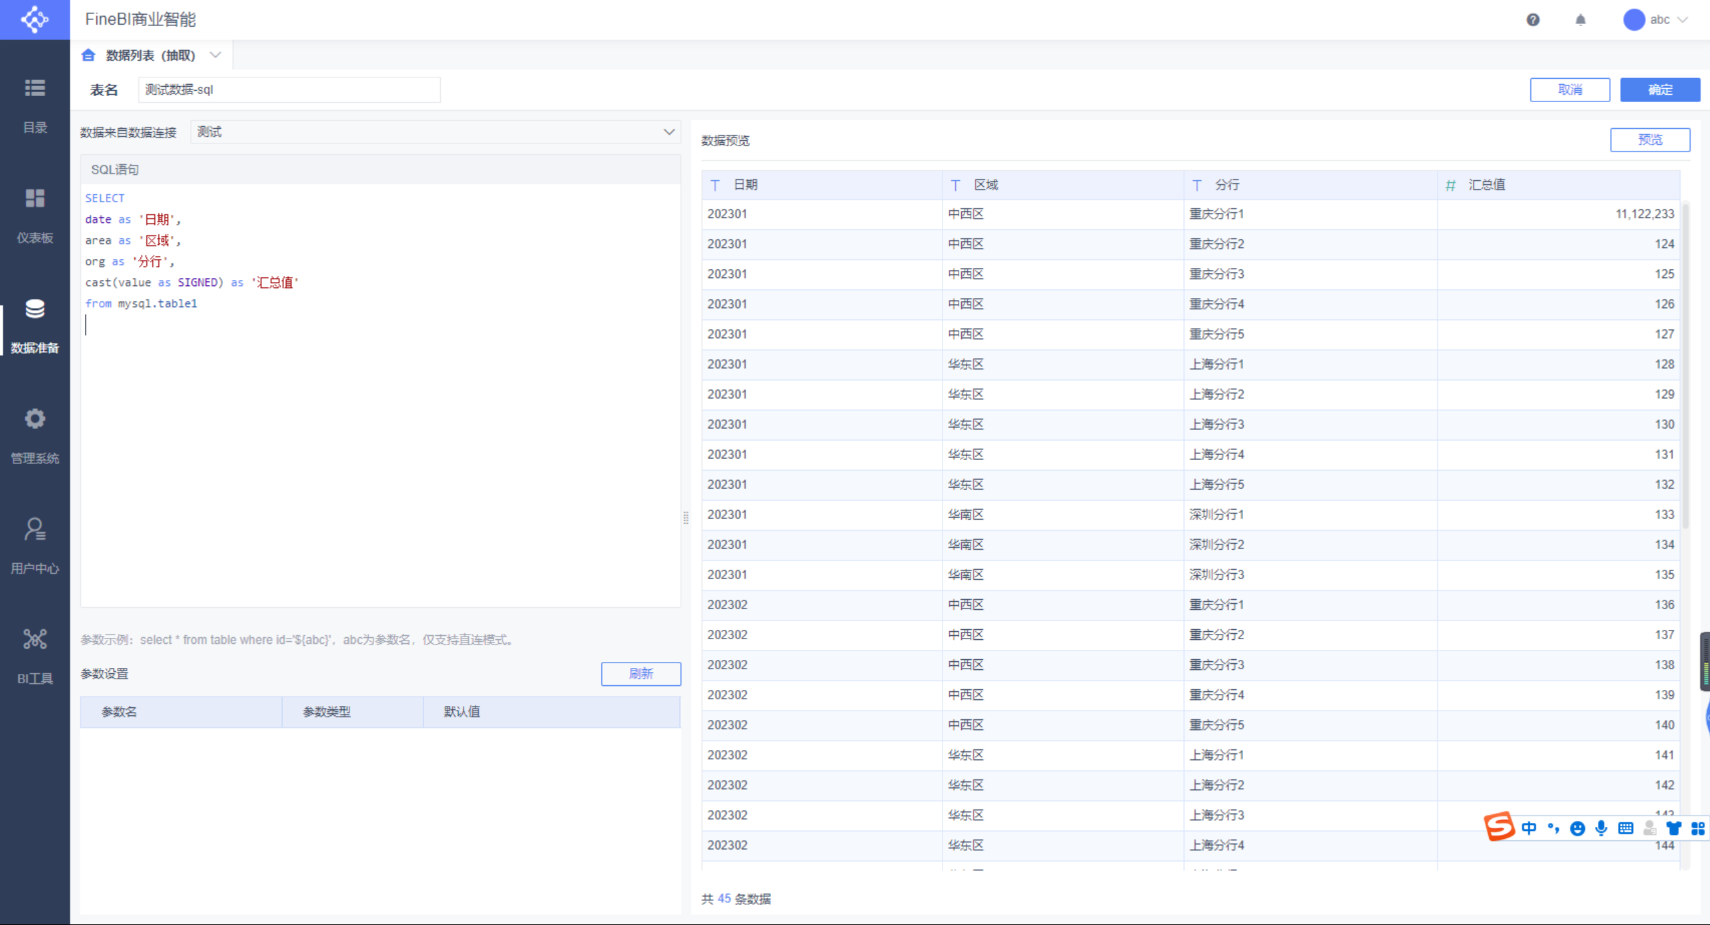Viewport: 1710px width, 925px height.
Task: Click the 汇总值 column header
Action: [x=1486, y=185]
